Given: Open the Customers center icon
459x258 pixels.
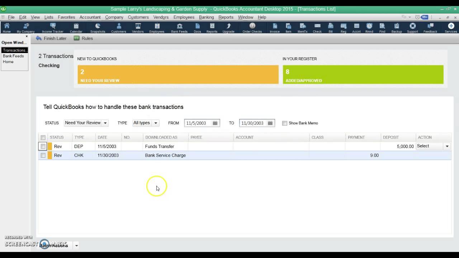Looking at the screenshot, I should [119, 28].
